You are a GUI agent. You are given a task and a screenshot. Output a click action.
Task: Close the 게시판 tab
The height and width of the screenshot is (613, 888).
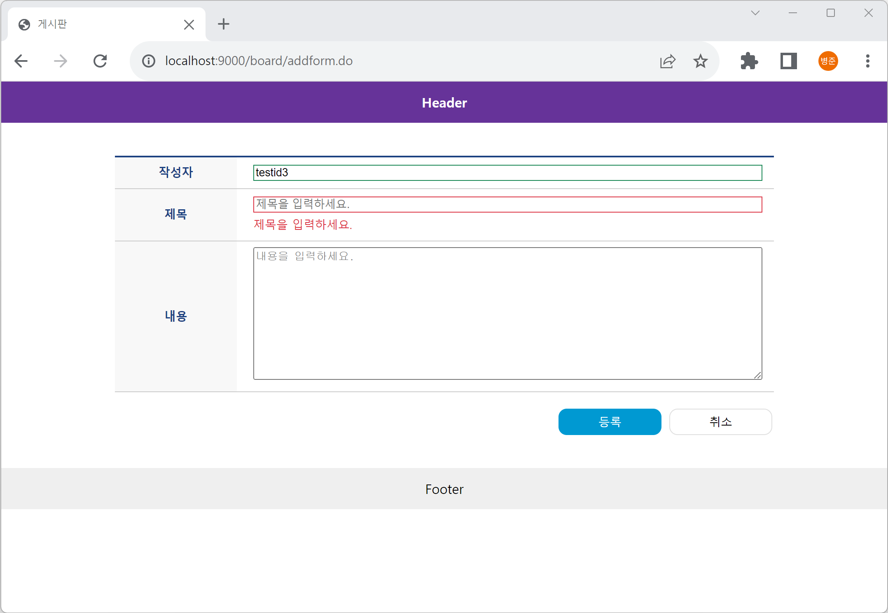pyautogui.click(x=189, y=25)
